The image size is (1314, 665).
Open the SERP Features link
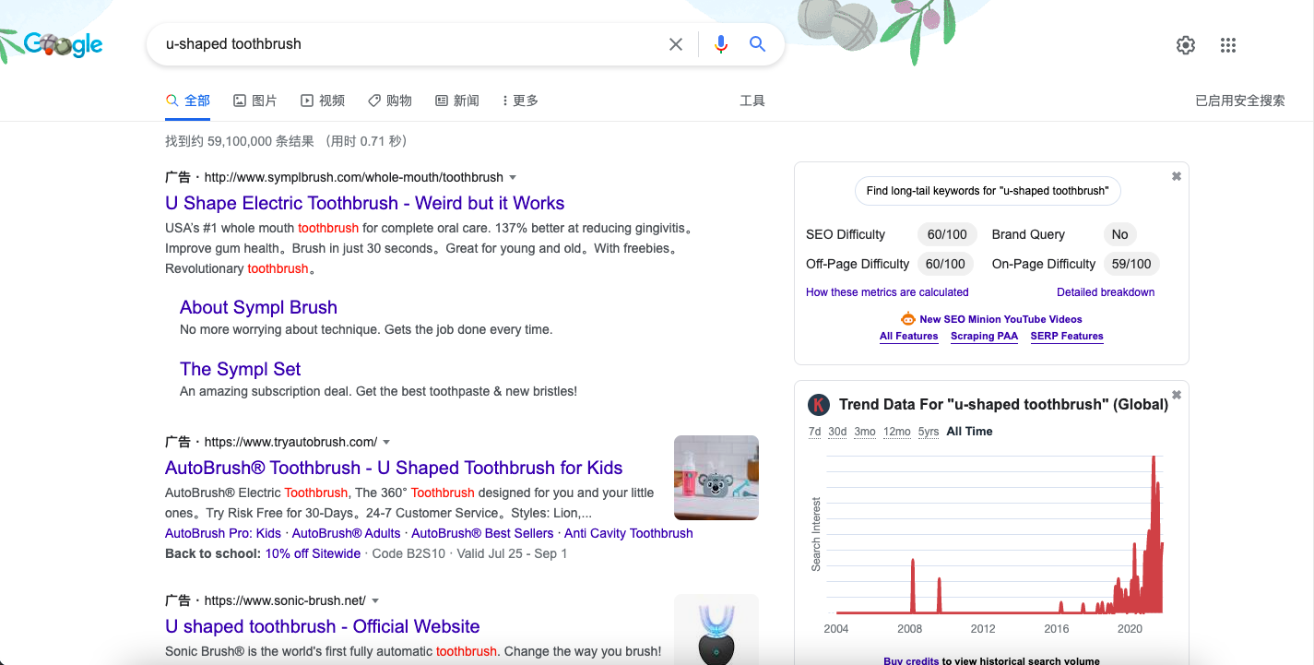tap(1067, 336)
